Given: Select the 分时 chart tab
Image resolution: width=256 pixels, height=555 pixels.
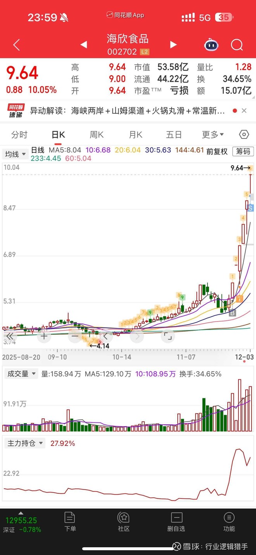Looking at the screenshot, I should 19,135.
